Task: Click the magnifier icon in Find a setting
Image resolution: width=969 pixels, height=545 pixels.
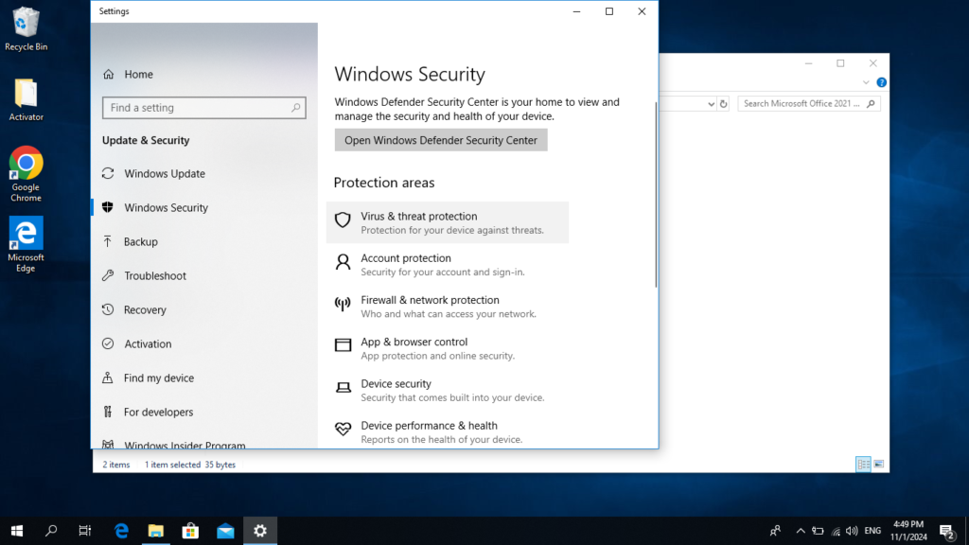Action: (296, 108)
